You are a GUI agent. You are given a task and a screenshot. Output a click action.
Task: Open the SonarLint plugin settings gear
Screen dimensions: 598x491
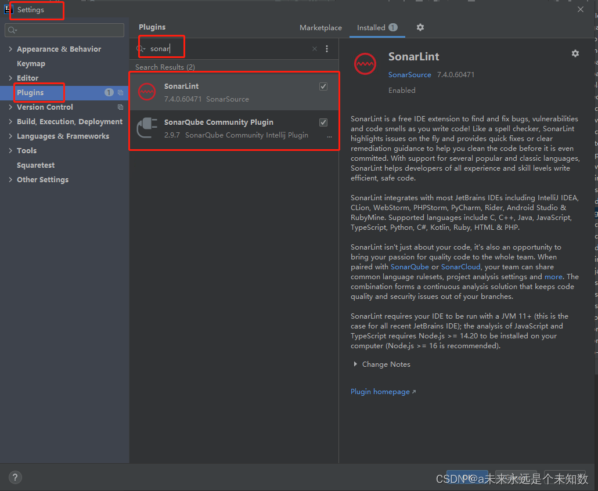point(575,53)
